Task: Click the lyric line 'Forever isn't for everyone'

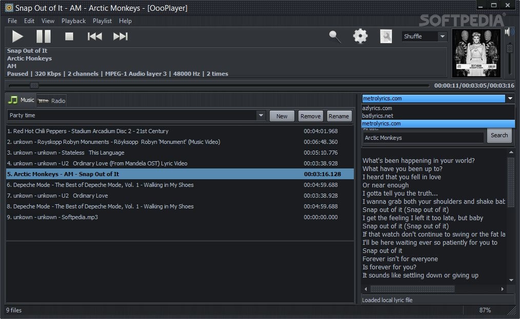Action: click(400, 259)
